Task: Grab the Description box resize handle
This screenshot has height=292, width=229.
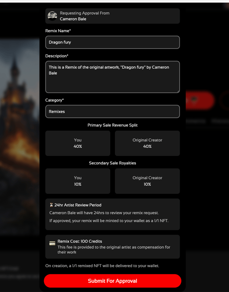Action: [x=178, y=91]
